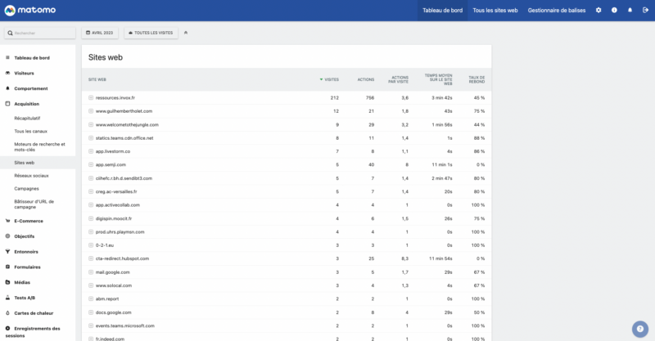This screenshot has width=655, height=341.
Task: Click the sign out icon
Action: point(645,10)
